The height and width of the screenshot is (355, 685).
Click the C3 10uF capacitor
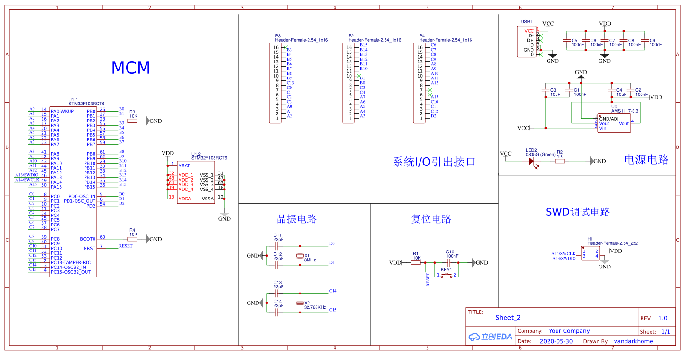[x=546, y=90]
